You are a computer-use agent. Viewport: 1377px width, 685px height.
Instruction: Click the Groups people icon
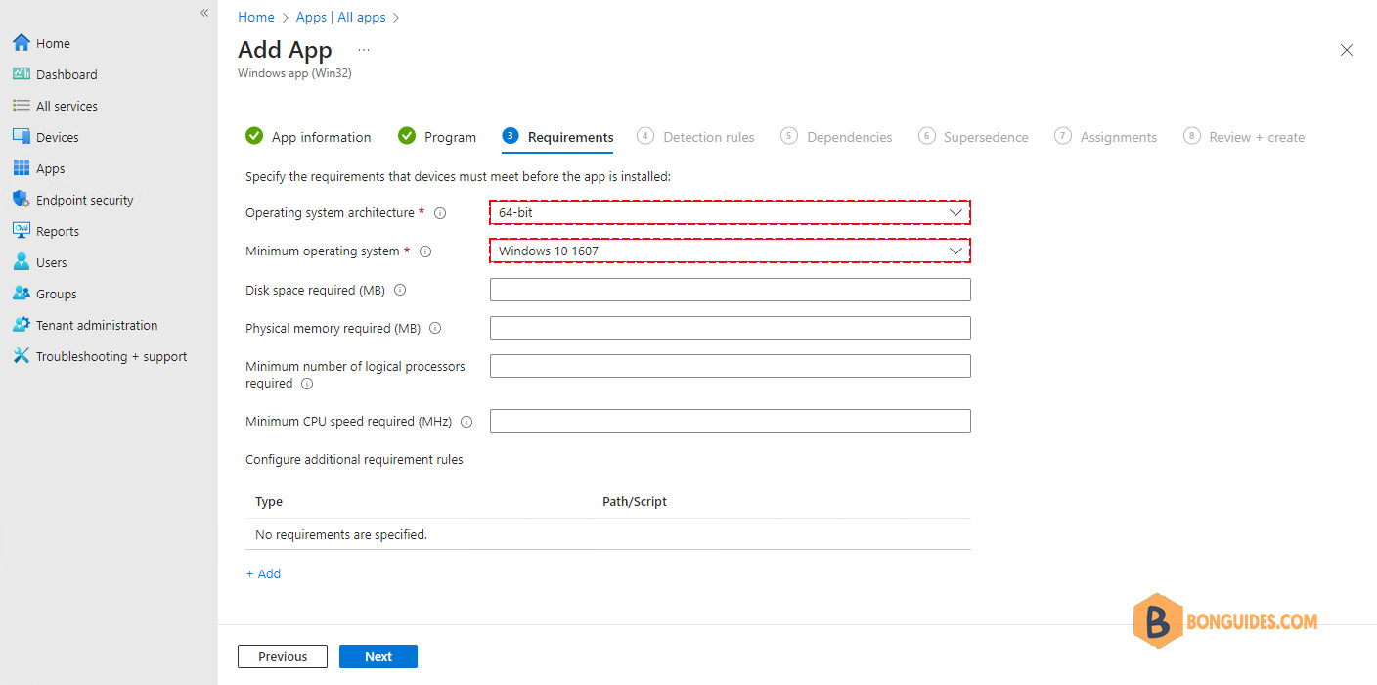22,294
